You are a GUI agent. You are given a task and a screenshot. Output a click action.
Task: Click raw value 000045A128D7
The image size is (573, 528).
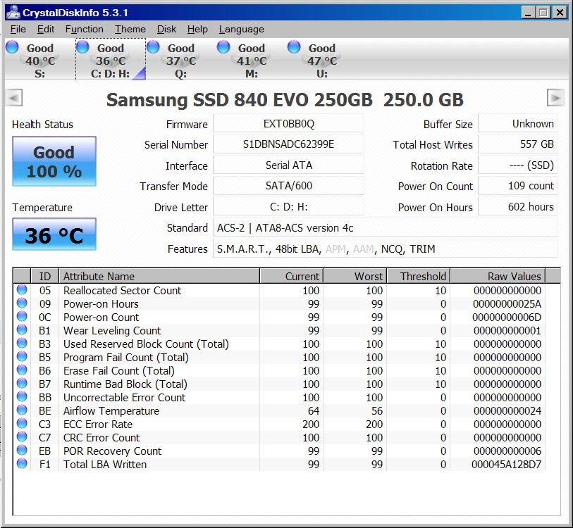507,465
